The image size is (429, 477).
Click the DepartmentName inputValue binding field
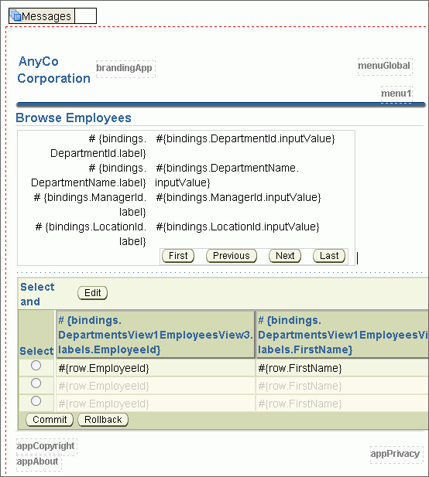(x=227, y=175)
